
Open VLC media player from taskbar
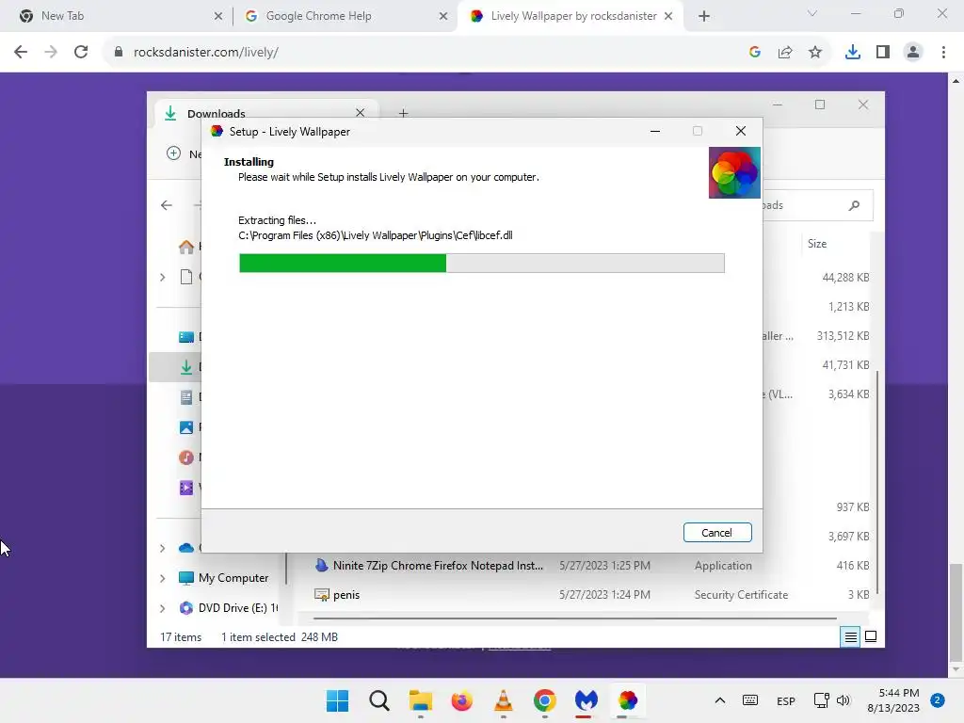click(503, 700)
